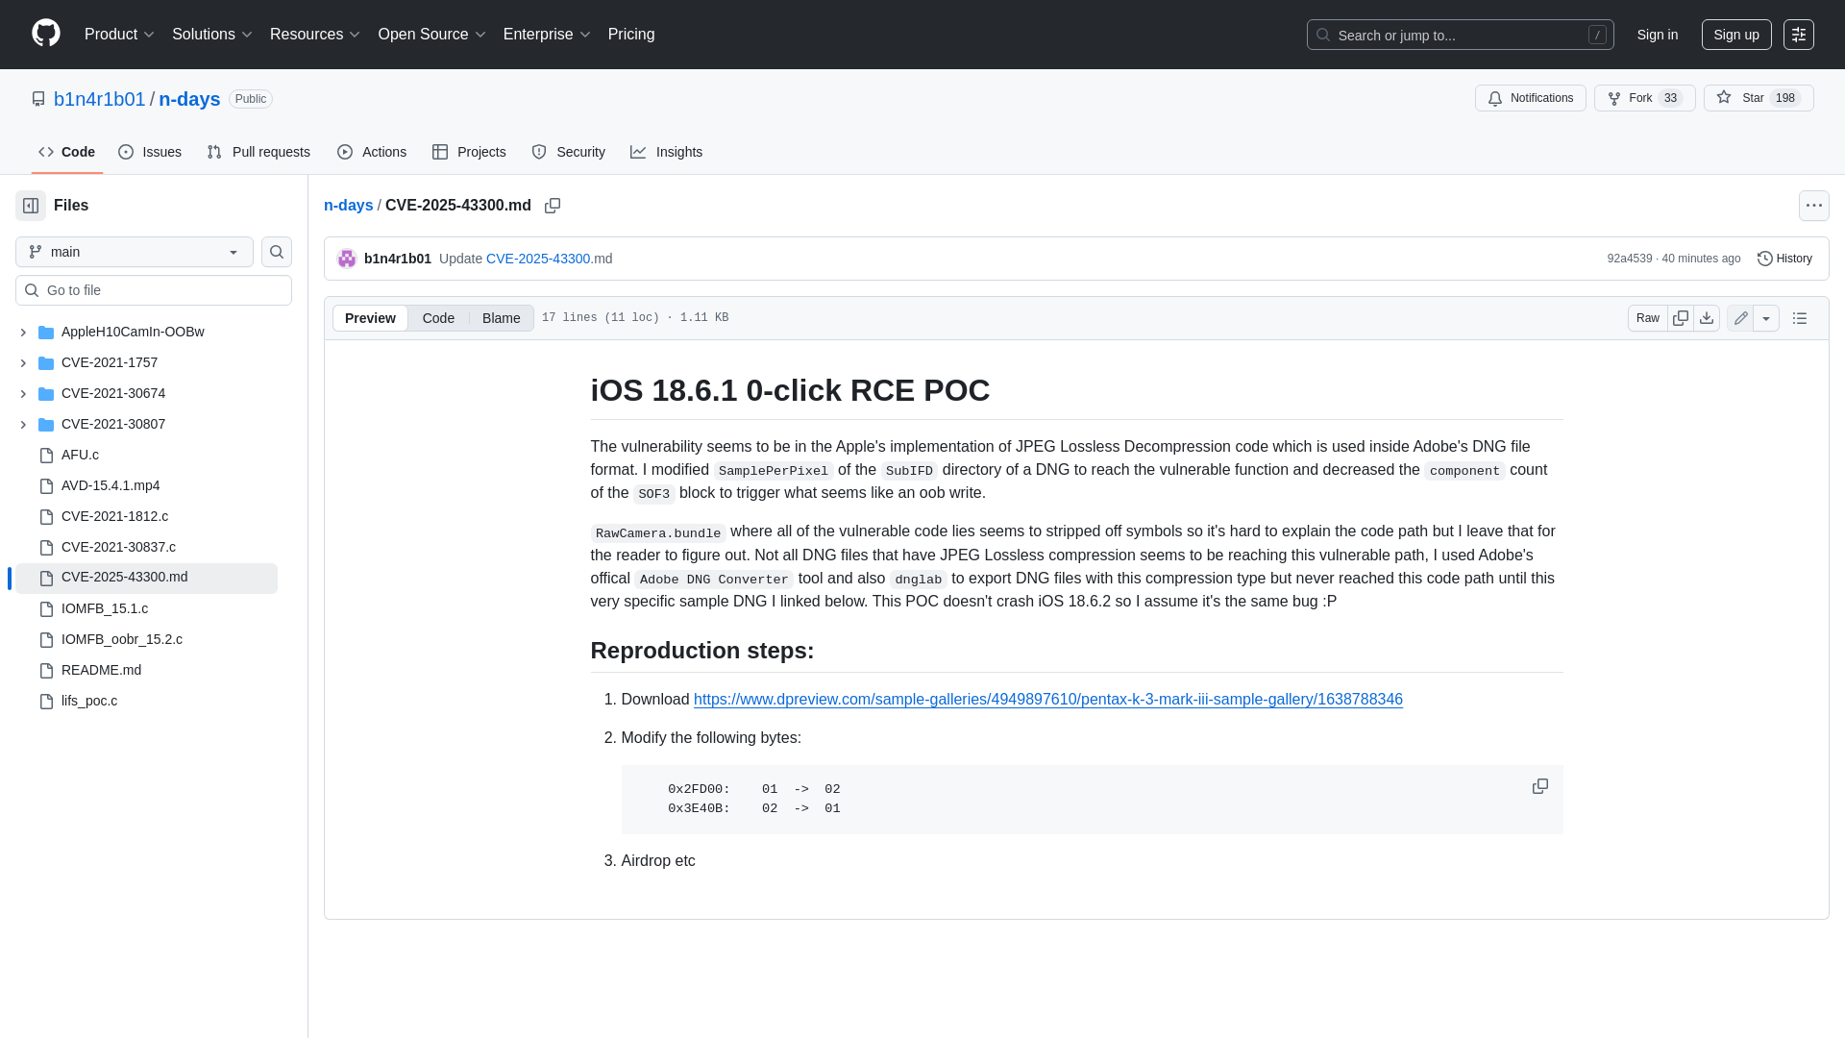Expand the AppleH10CamIn-OOBw folder
Screen dimensions: 1845x1038
23,333
